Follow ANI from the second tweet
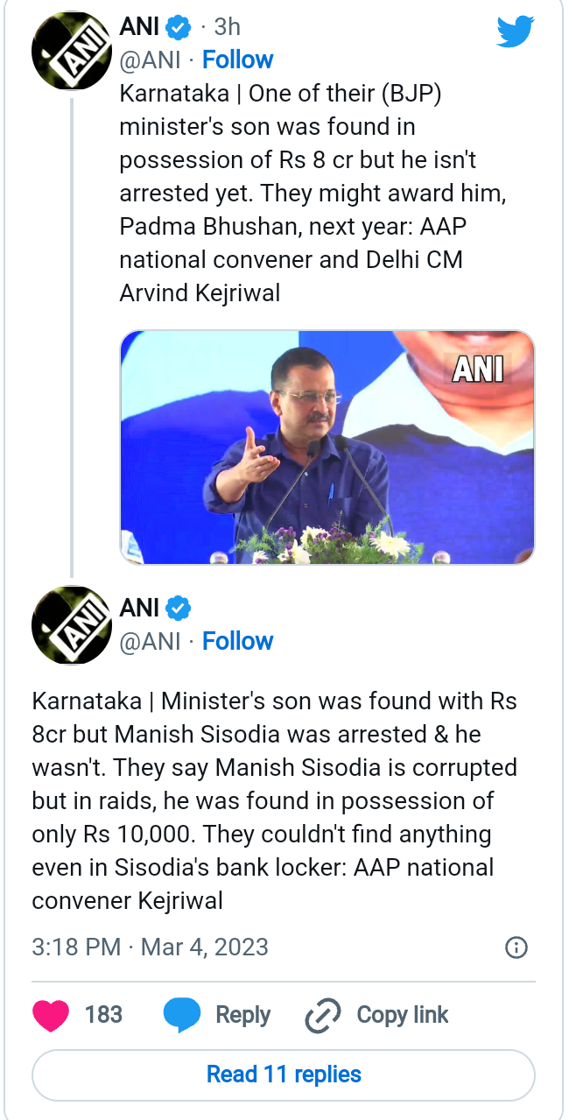The image size is (583, 1120). coord(237,641)
